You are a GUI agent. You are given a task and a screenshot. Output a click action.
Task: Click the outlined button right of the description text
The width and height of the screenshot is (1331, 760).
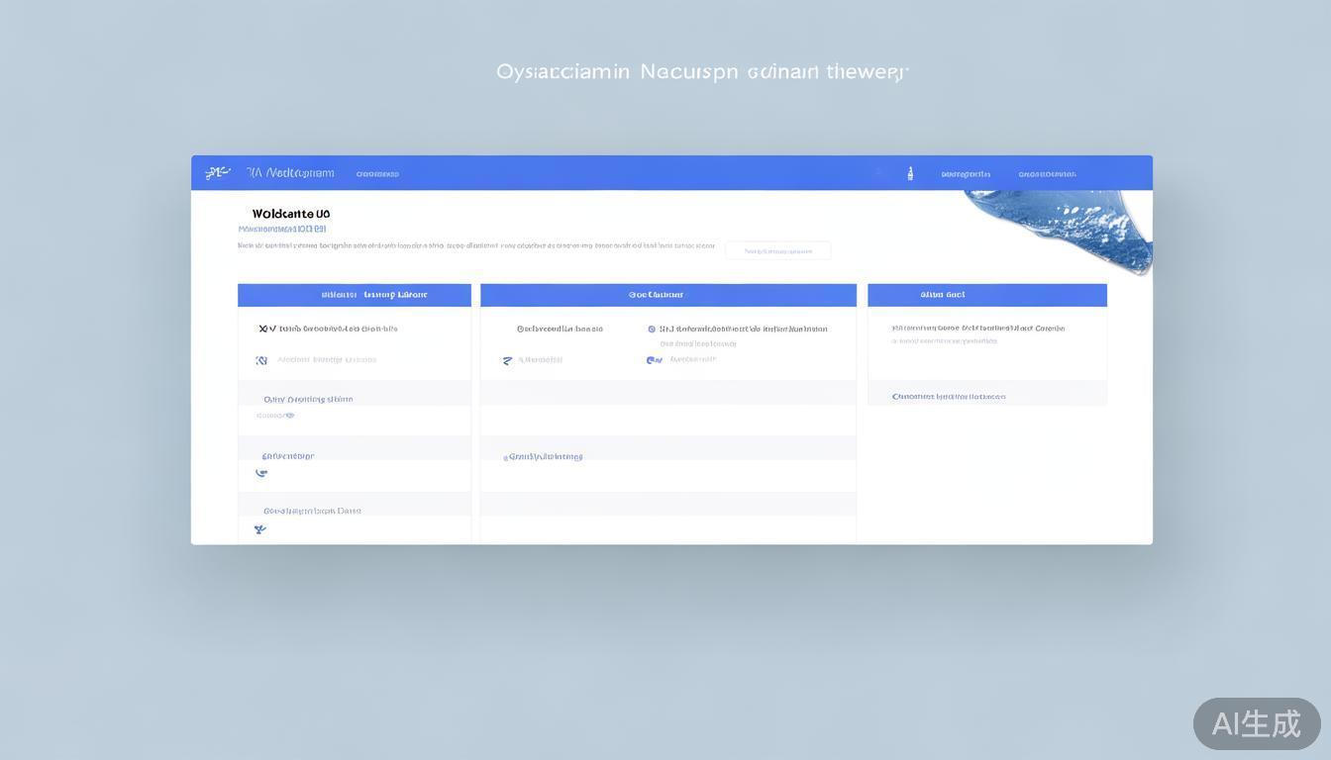pos(777,251)
